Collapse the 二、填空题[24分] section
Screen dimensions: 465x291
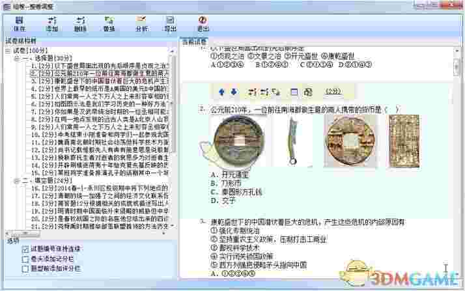17,180
